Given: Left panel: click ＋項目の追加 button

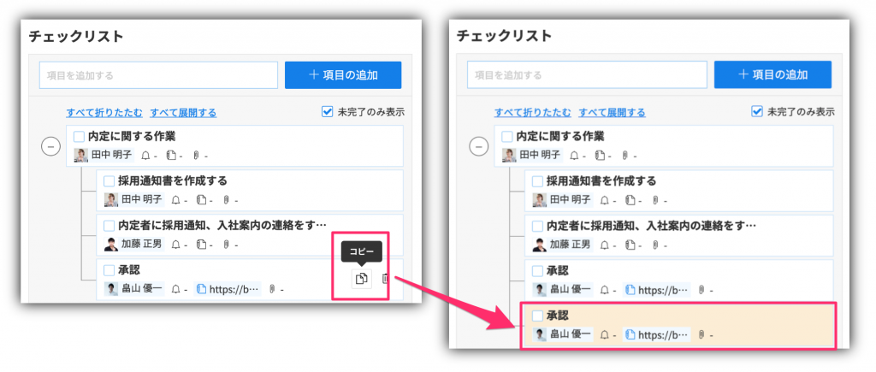Looking at the screenshot, I should pos(343,75).
